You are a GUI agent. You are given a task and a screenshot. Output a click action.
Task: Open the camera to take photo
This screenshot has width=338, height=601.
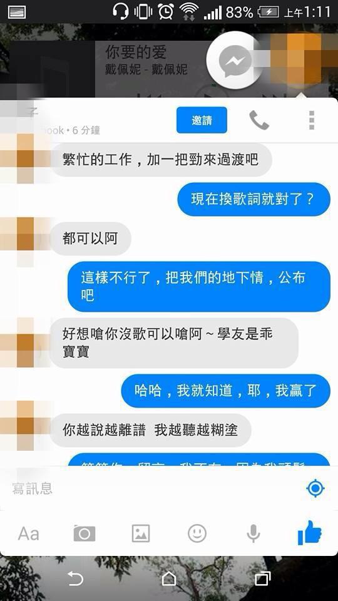[84, 533]
